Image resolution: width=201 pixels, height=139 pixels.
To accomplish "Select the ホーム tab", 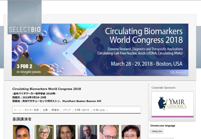I will tap(18, 110).
